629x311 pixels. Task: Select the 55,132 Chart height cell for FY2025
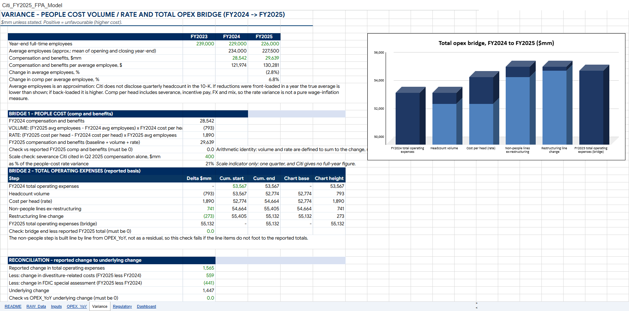click(337, 224)
